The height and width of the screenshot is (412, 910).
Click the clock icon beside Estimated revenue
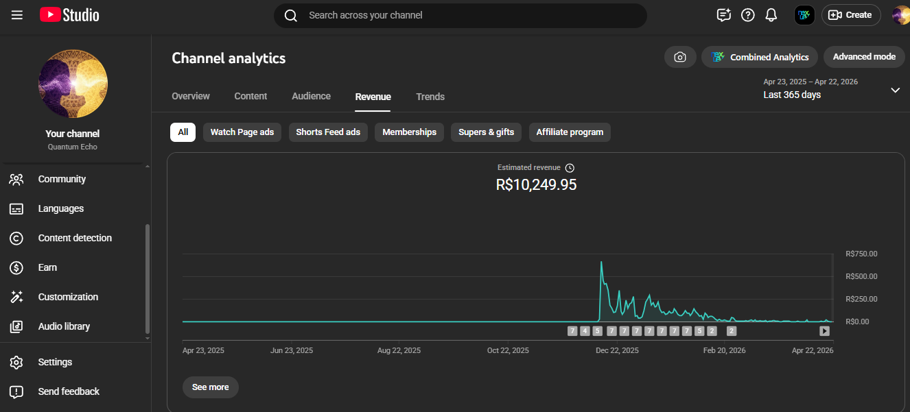click(570, 168)
